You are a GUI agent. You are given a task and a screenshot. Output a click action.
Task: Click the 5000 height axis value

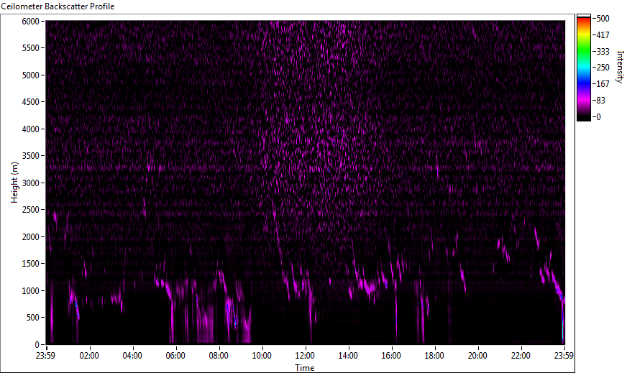30,75
